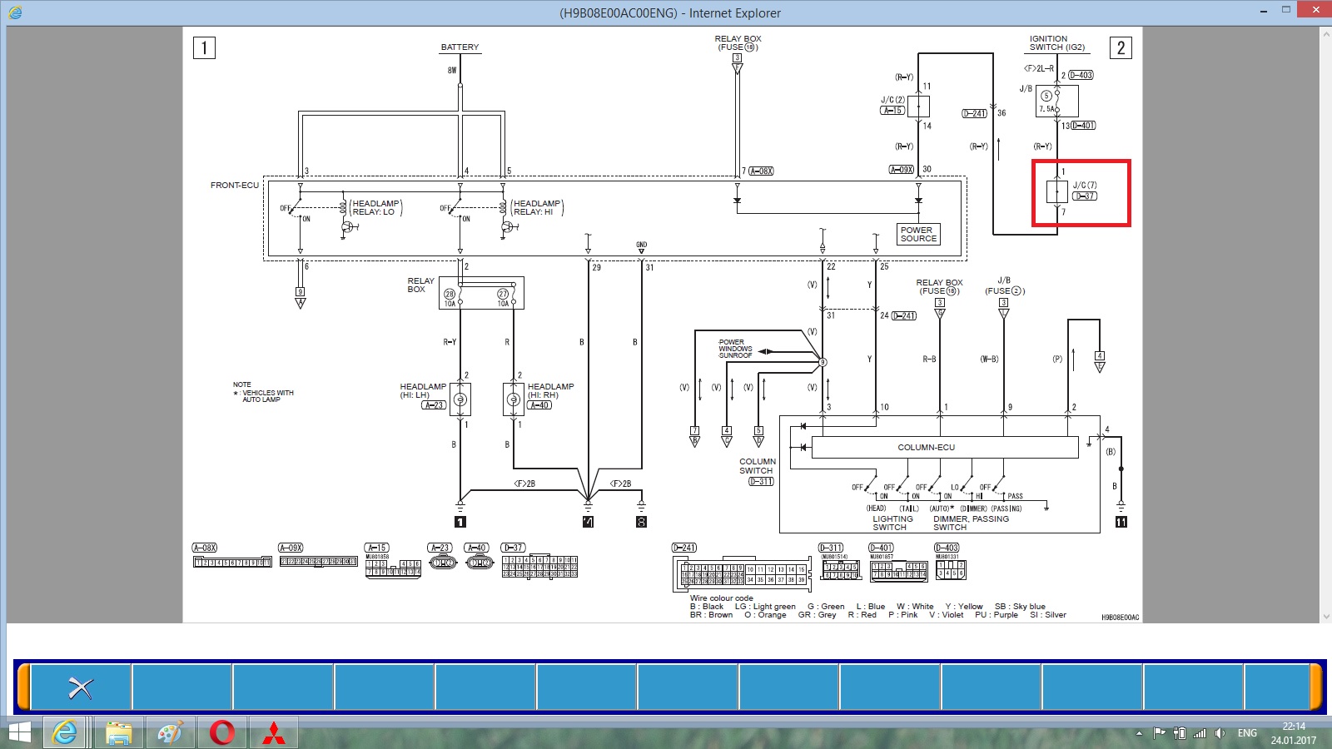Click the D-241 connector pinout diagram
1332x749 pixels.
coord(741,573)
